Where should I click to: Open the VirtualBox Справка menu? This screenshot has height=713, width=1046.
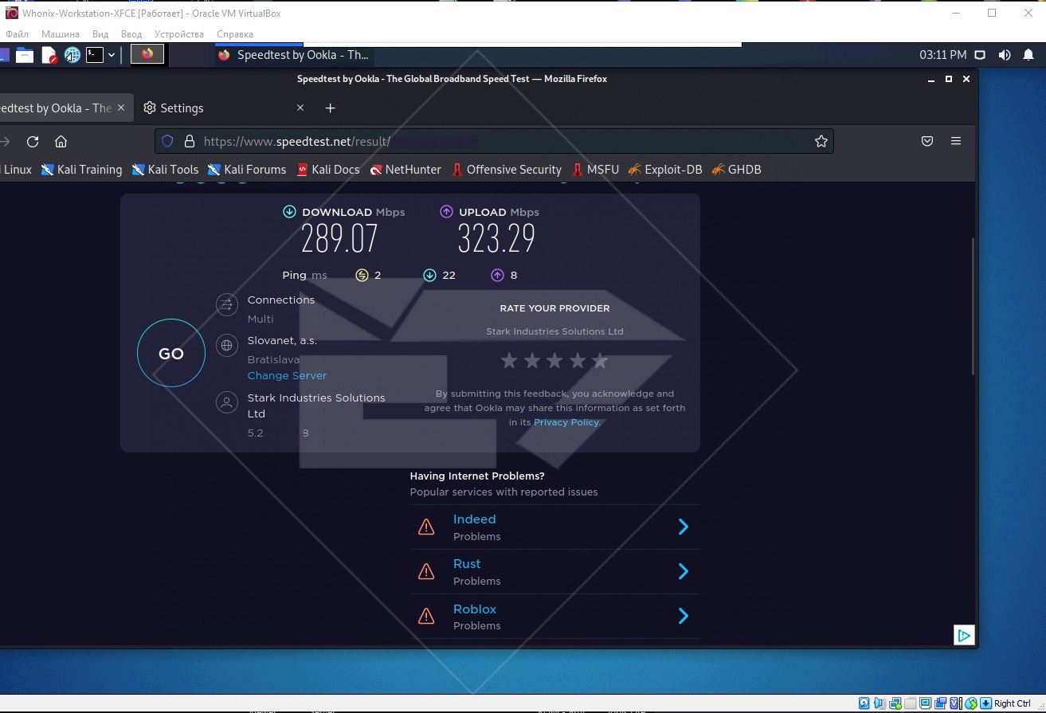click(x=235, y=34)
